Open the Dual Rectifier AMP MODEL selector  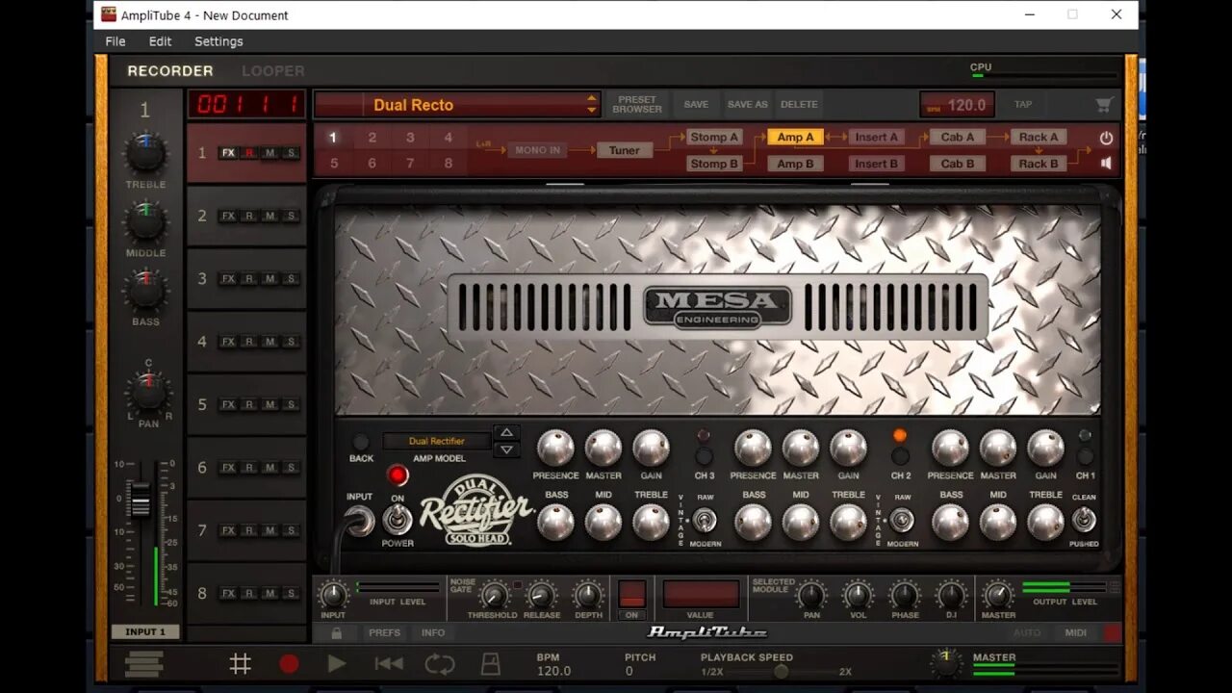436,441
